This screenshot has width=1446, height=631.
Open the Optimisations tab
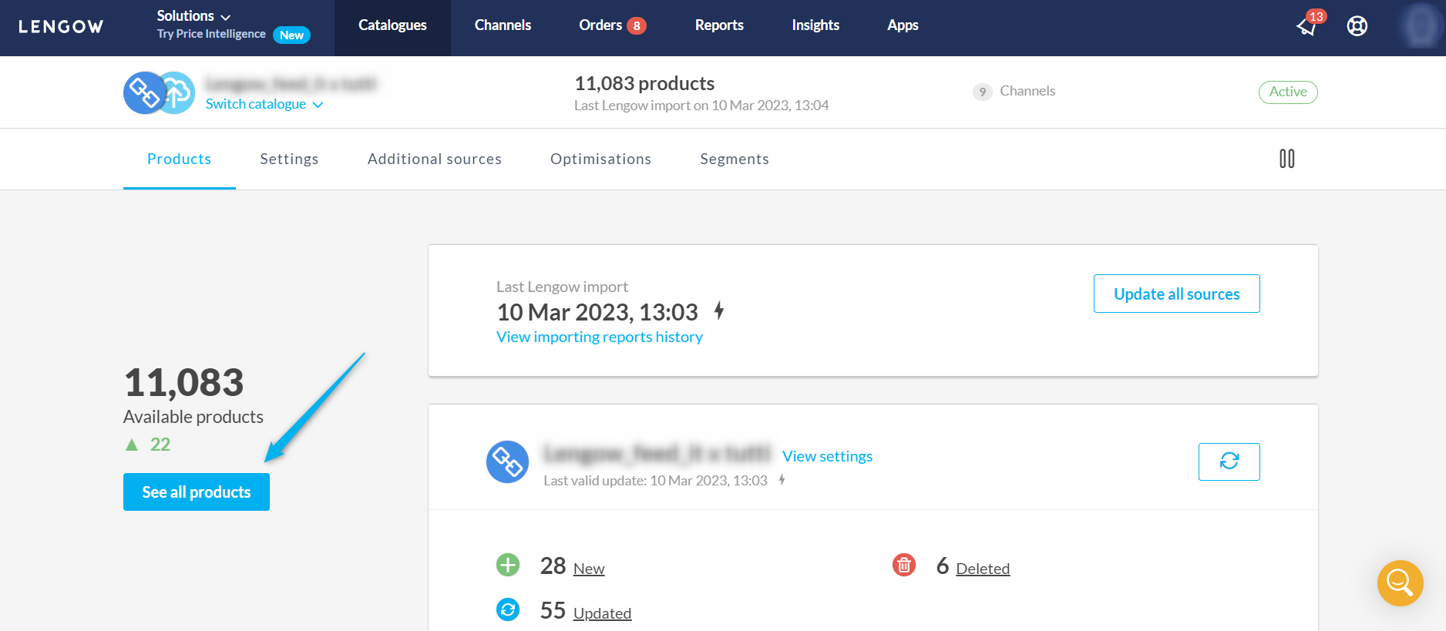600,159
